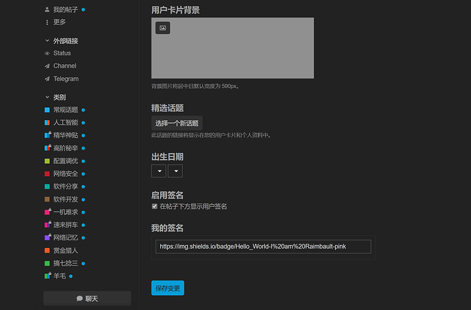Upload a user card background image
This screenshot has width=471, height=310.
(162, 28)
